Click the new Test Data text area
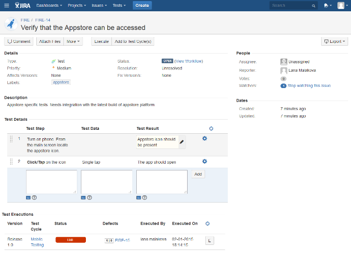The width and height of the screenshot is (351, 254). [x=107, y=182]
